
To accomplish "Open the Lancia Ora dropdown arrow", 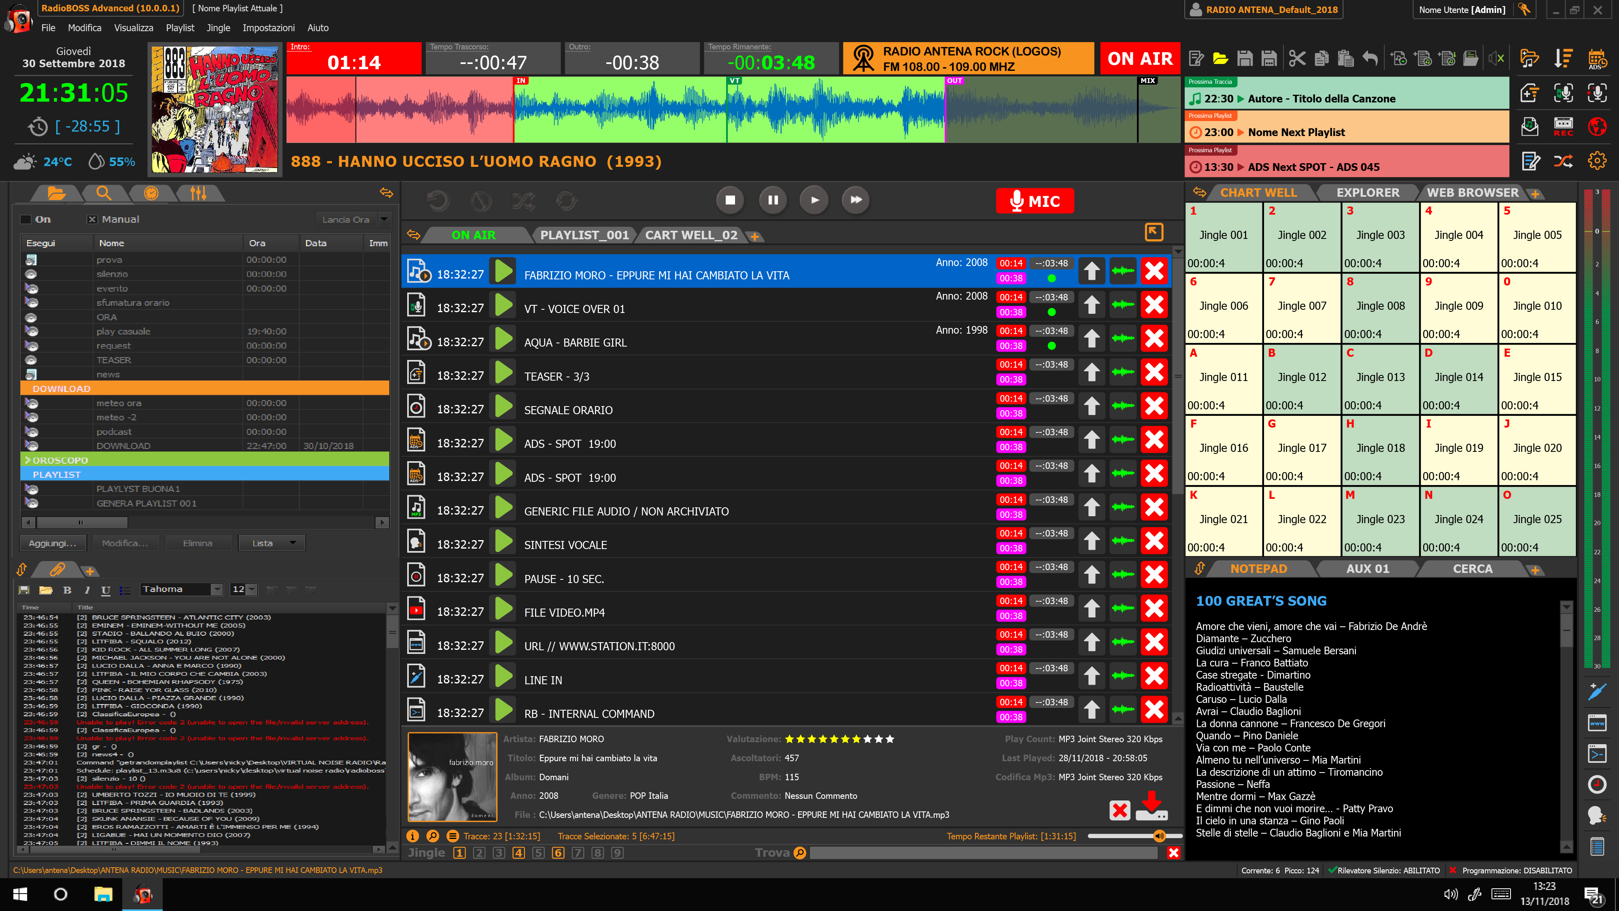I will coord(384,219).
